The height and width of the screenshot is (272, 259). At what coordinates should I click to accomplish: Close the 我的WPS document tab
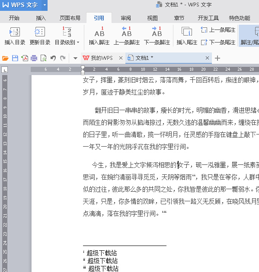(121, 58)
